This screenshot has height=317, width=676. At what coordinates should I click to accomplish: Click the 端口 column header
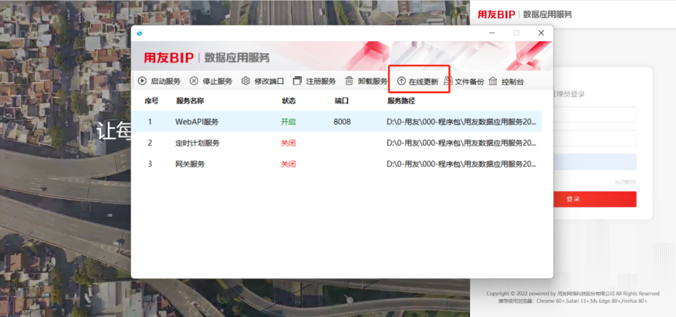click(342, 101)
